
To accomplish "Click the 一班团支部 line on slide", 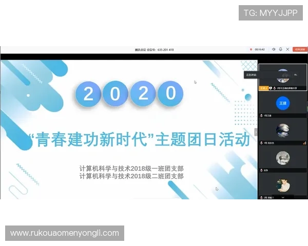I will pyautogui.click(x=131, y=169).
